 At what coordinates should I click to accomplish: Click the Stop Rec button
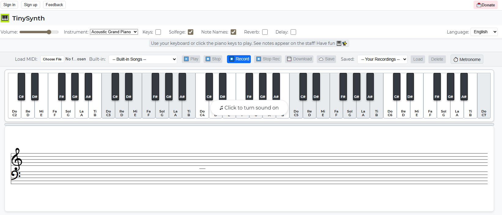click(x=268, y=59)
